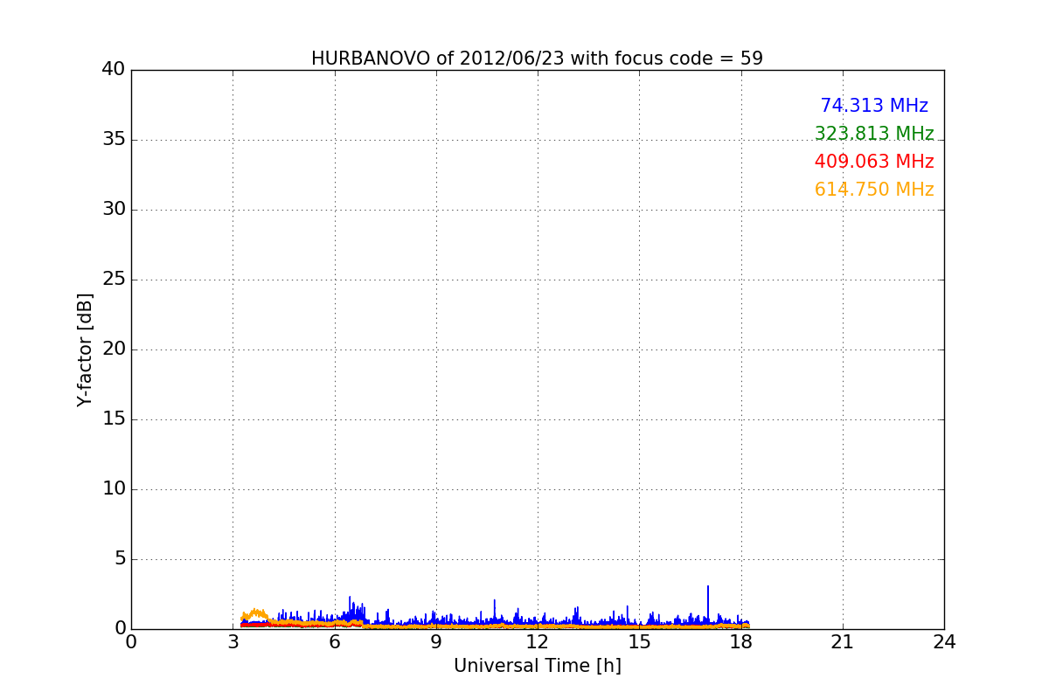The image size is (1049, 699).
Task: Click x-axis tick label 24
Action: pos(944,642)
